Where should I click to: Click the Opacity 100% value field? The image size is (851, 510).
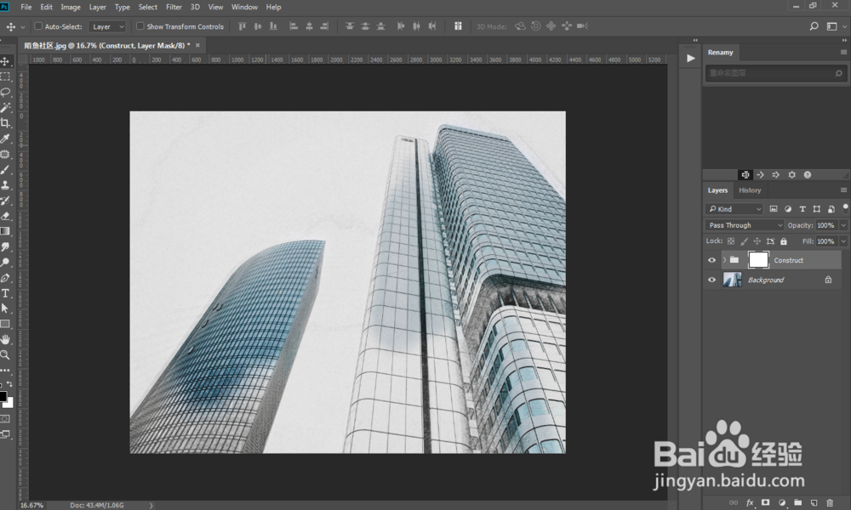pos(826,225)
